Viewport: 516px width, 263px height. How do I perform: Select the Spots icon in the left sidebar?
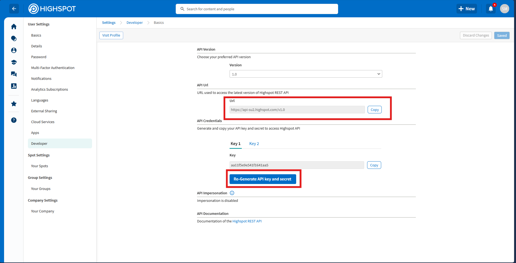coord(14,38)
